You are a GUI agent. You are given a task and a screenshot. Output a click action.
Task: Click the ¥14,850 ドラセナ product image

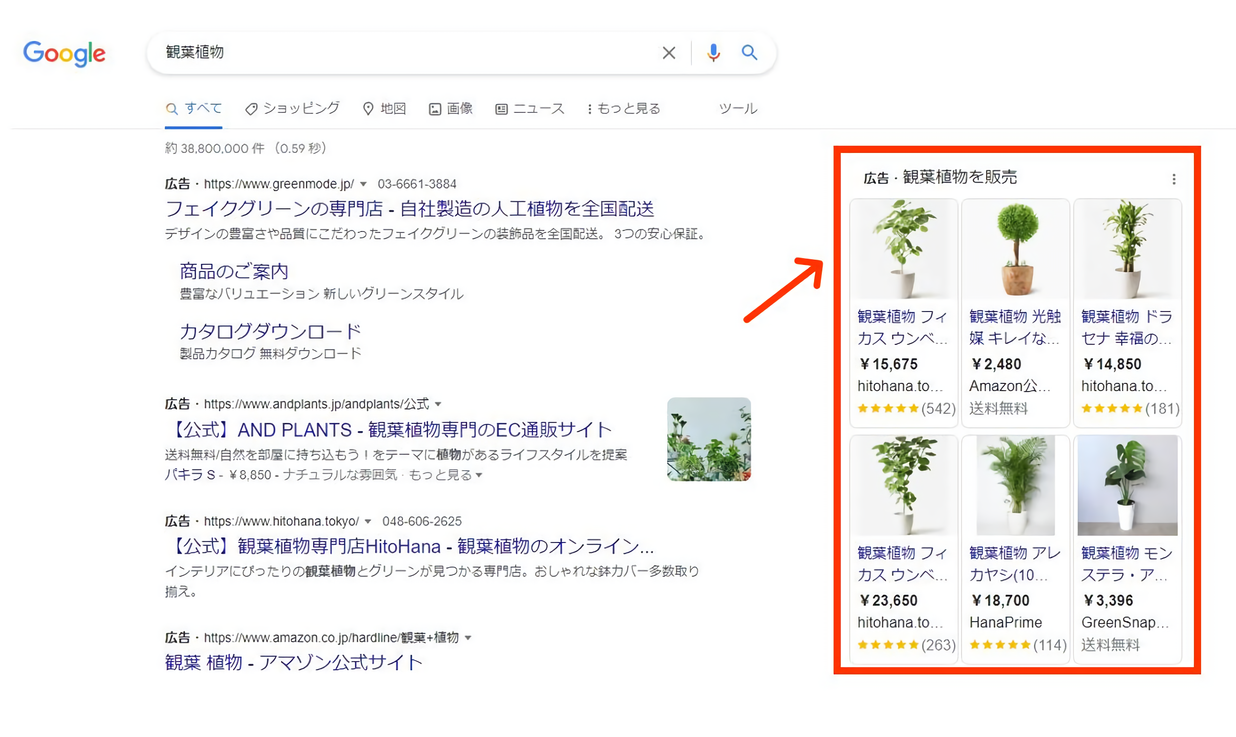coord(1128,249)
